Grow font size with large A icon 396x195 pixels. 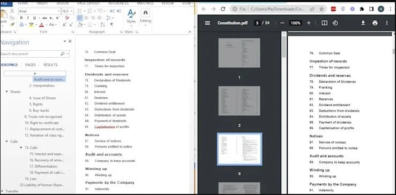pos(64,25)
